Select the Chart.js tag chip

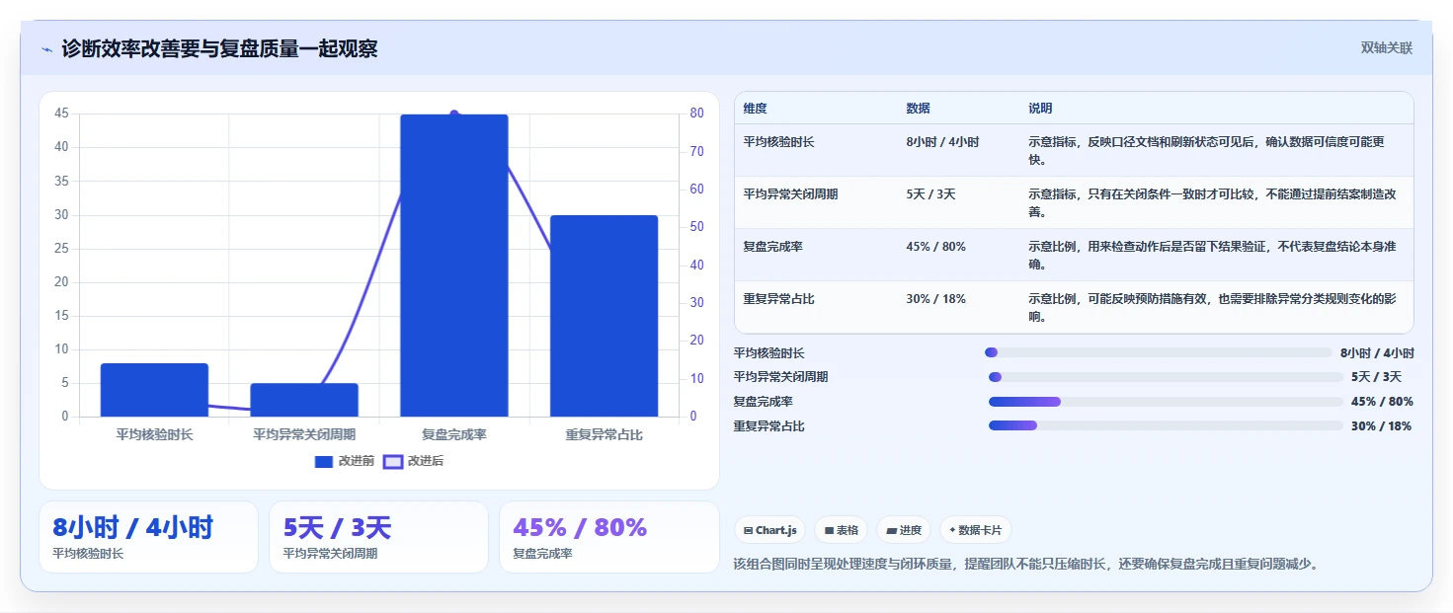point(770,530)
